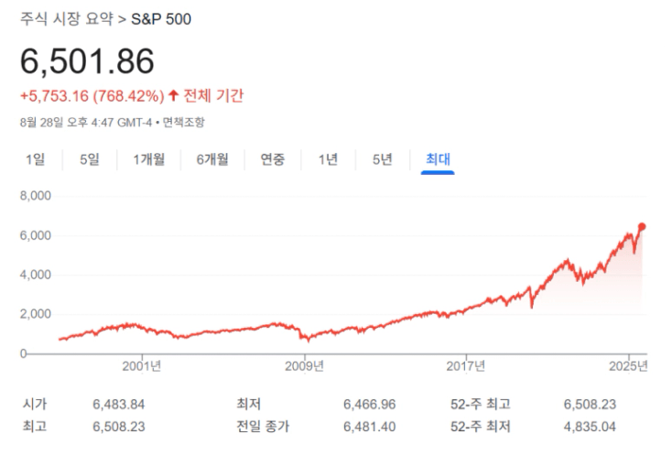Click the 2017년 x-axis label

pyautogui.click(x=466, y=365)
